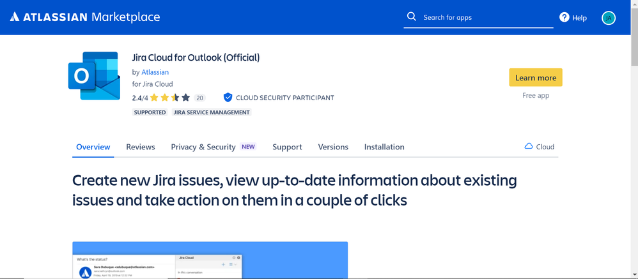Image resolution: width=638 pixels, height=279 pixels.
Task: Open the 20 reviews count badge
Action: click(x=199, y=98)
